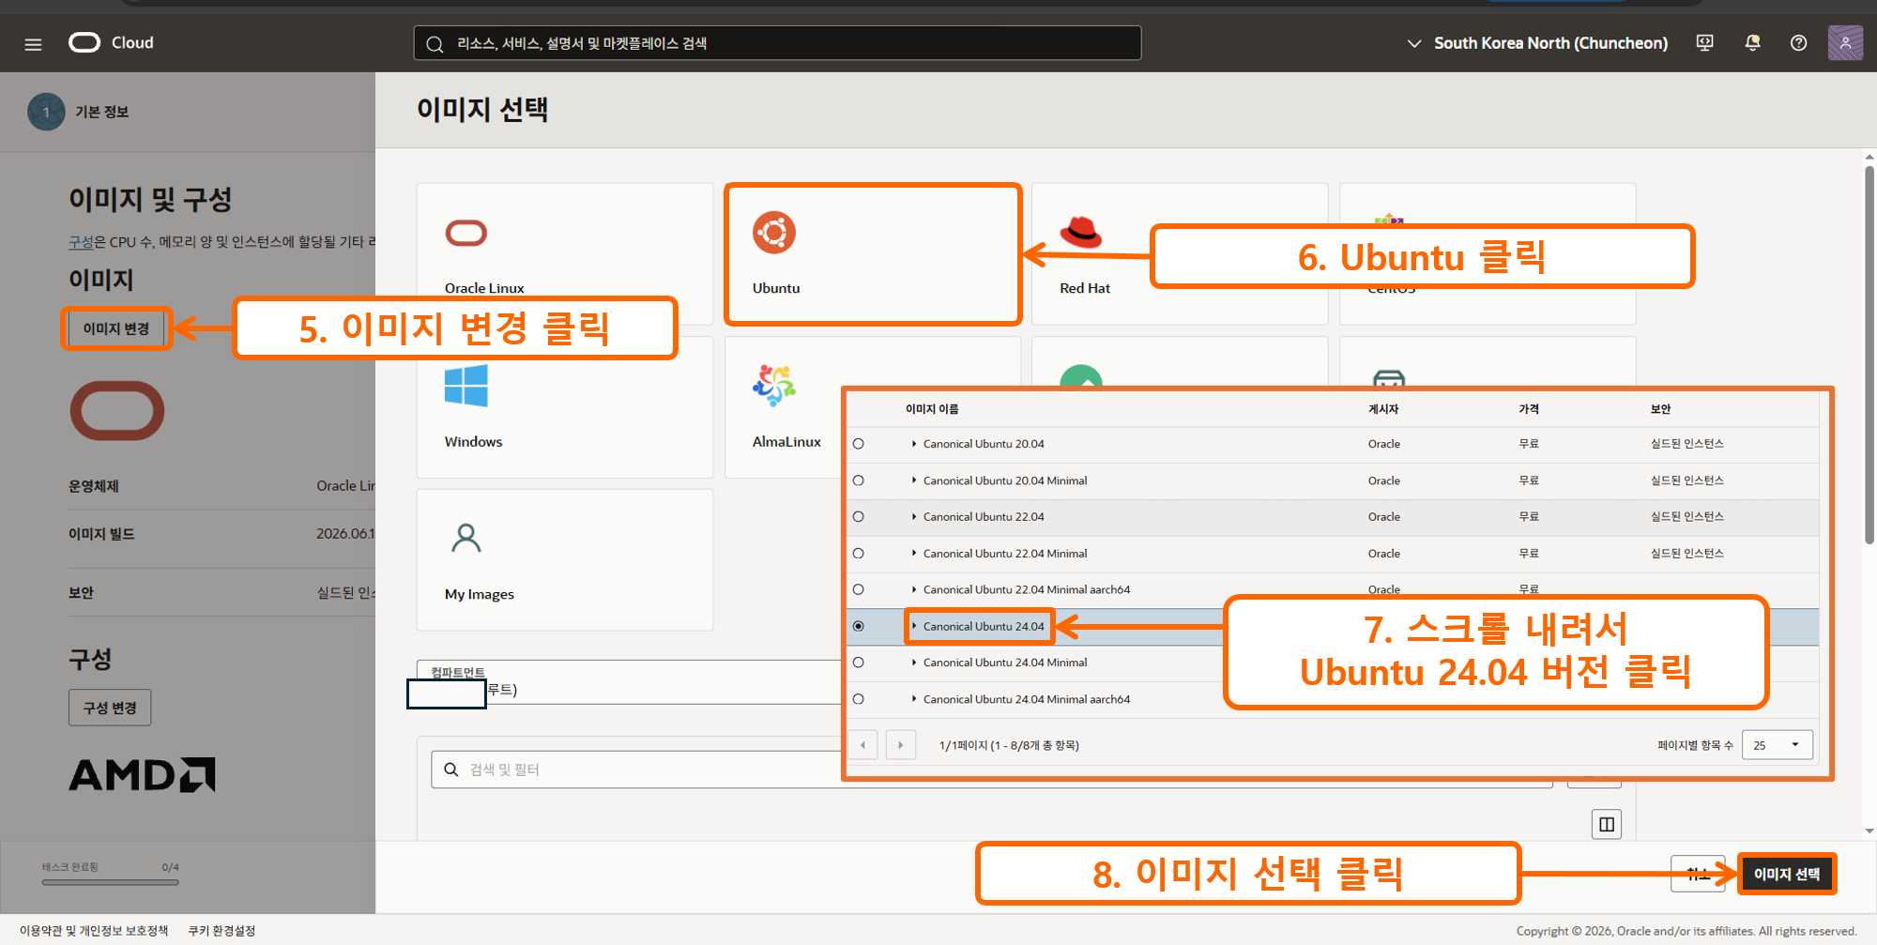Choose the Ubuntu logo image card
The width and height of the screenshot is (1877, 945).
click(x=774, y=233)
